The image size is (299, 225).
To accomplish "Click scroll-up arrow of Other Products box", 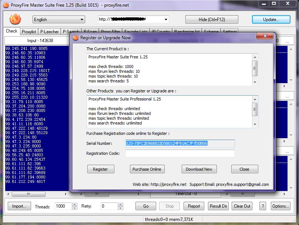I will pos(255,99).
